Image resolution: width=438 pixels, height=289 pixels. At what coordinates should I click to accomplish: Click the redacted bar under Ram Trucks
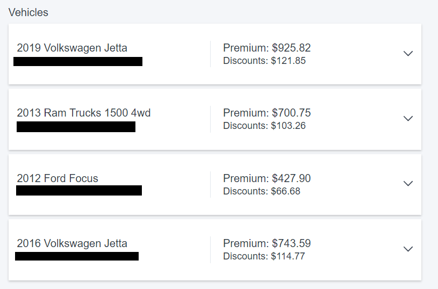point(76,127)
